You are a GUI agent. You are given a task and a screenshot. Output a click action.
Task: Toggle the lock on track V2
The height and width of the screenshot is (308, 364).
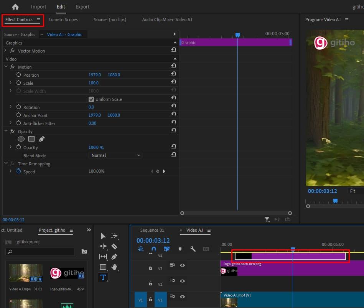151,284
